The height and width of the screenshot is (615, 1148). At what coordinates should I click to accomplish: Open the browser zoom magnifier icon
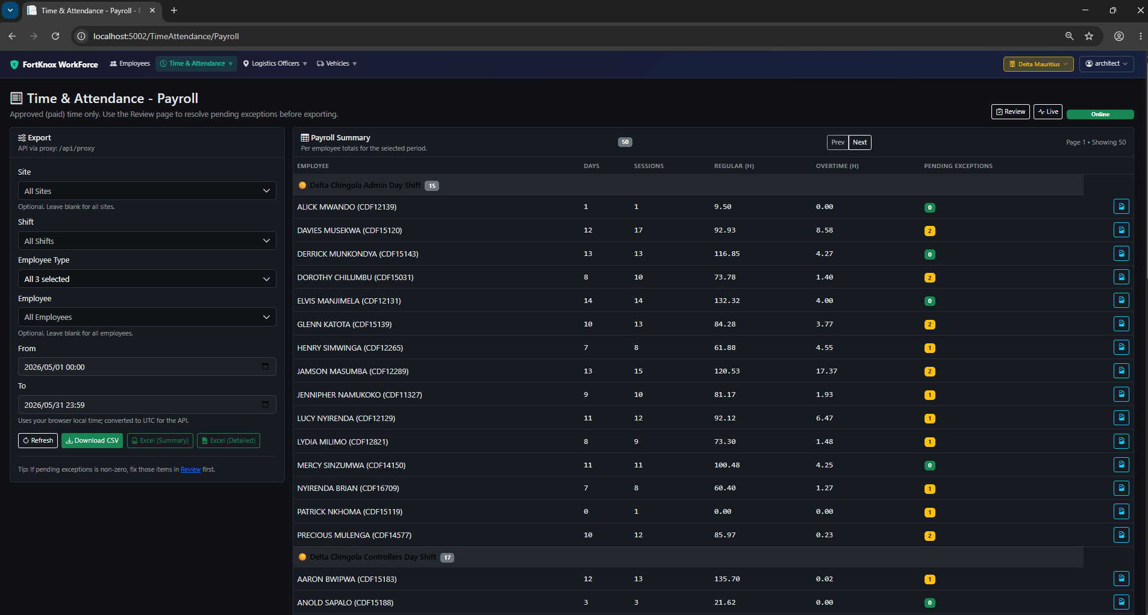click(x=1069, y=36)
